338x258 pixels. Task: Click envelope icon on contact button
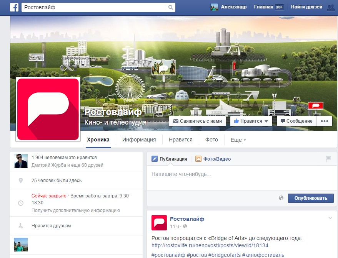point(176,121)
